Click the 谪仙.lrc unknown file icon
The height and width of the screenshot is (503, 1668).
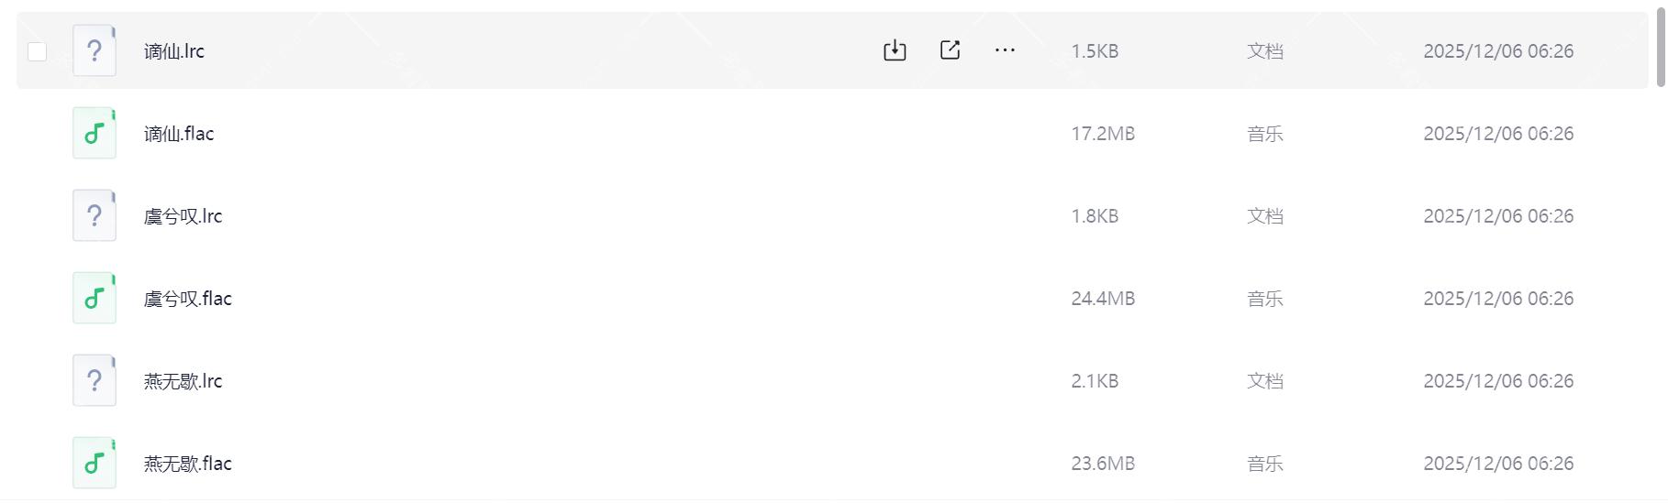tap(95, 50)
